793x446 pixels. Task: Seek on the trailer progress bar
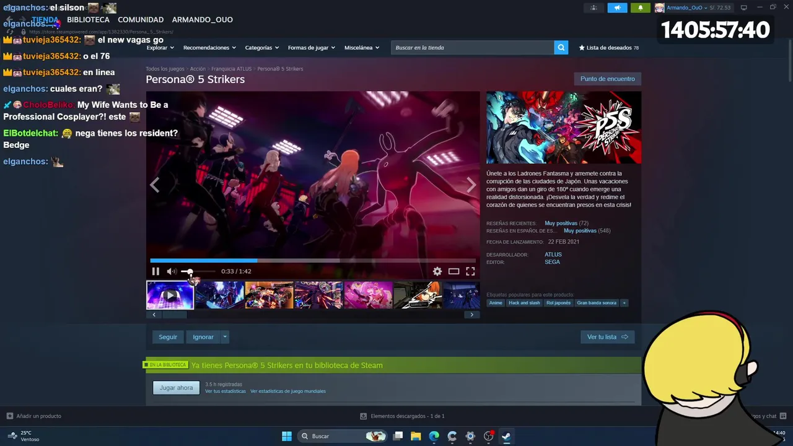(313, 261)
